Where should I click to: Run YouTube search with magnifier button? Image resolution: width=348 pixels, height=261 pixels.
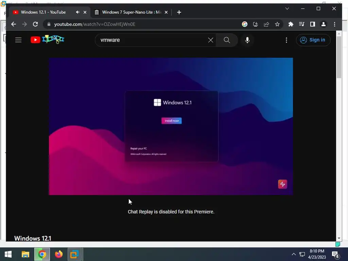coord(227,40)
